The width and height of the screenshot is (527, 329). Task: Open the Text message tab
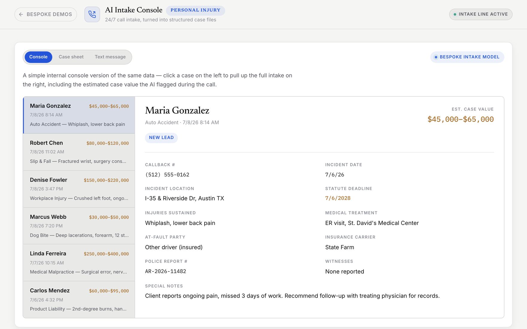pyautogui.click(x=110, y=57)
